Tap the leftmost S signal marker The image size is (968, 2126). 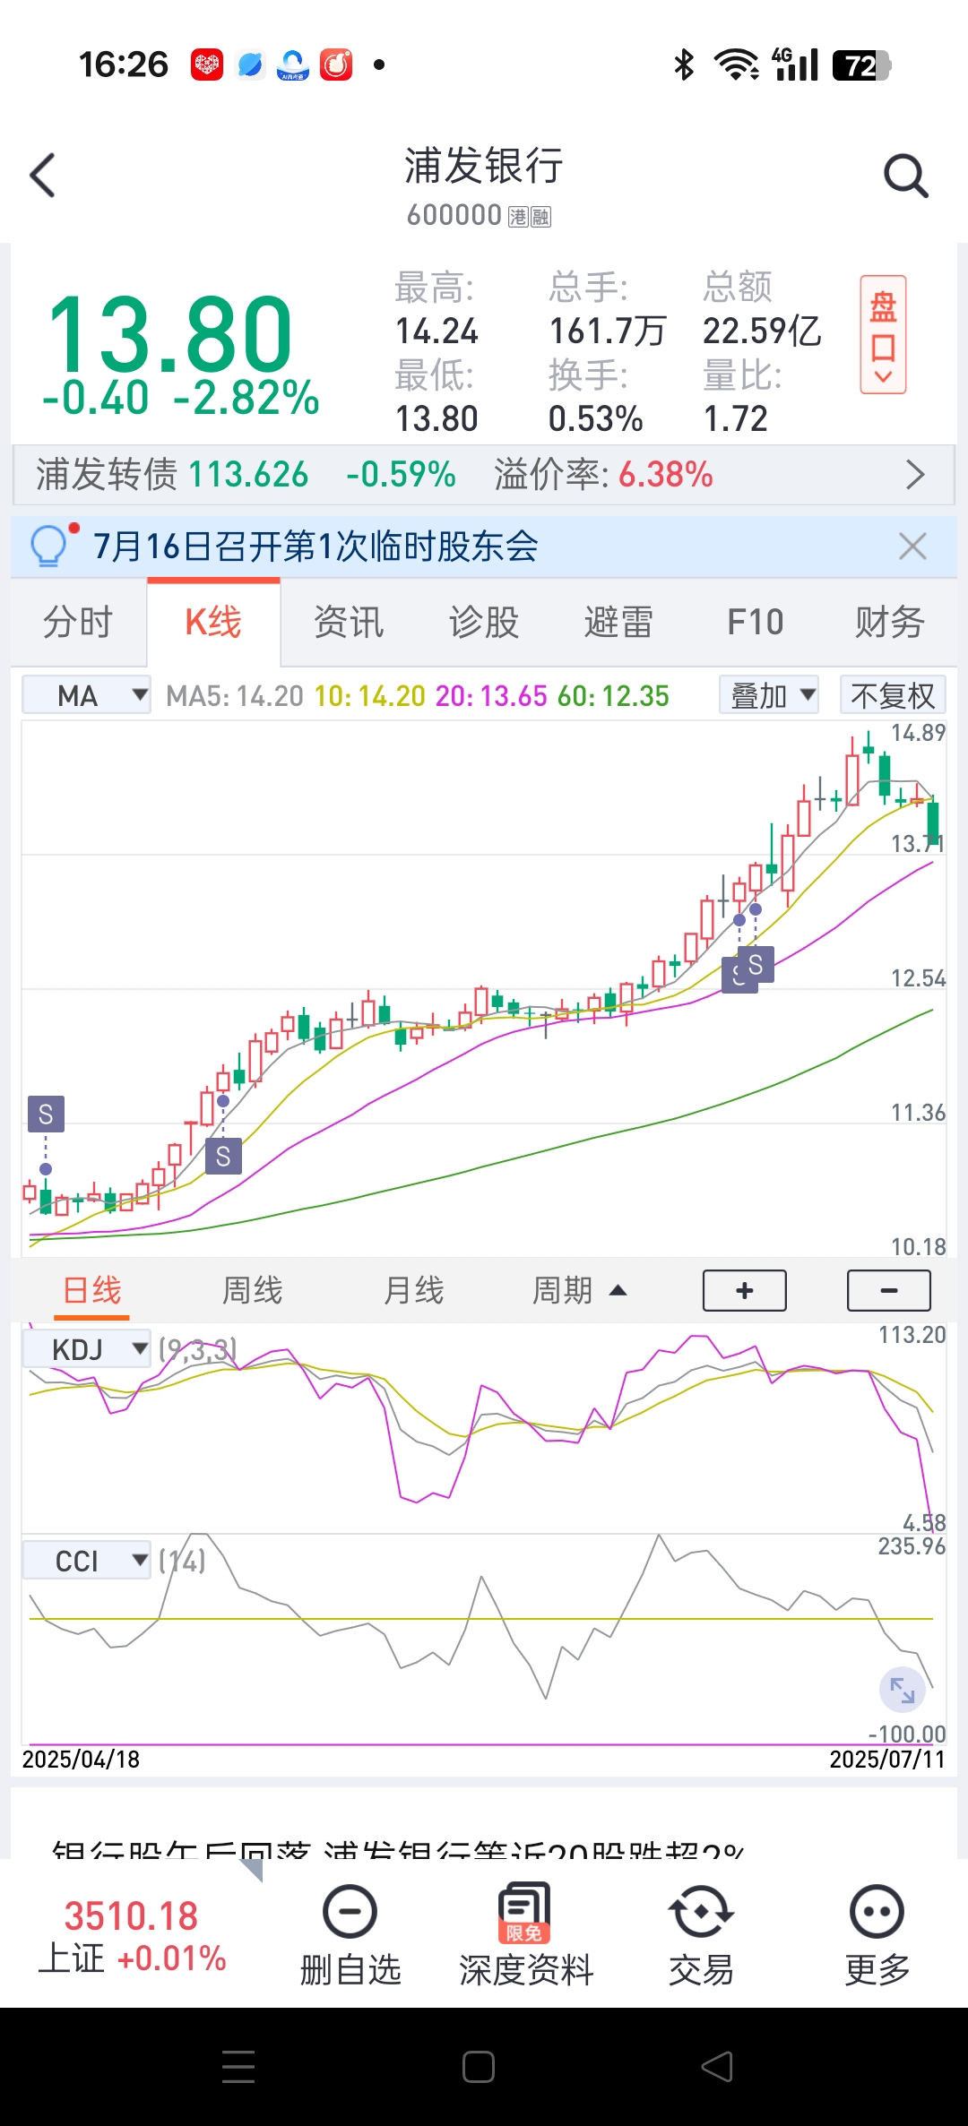pyautogui.click(x=46, y=1114)
